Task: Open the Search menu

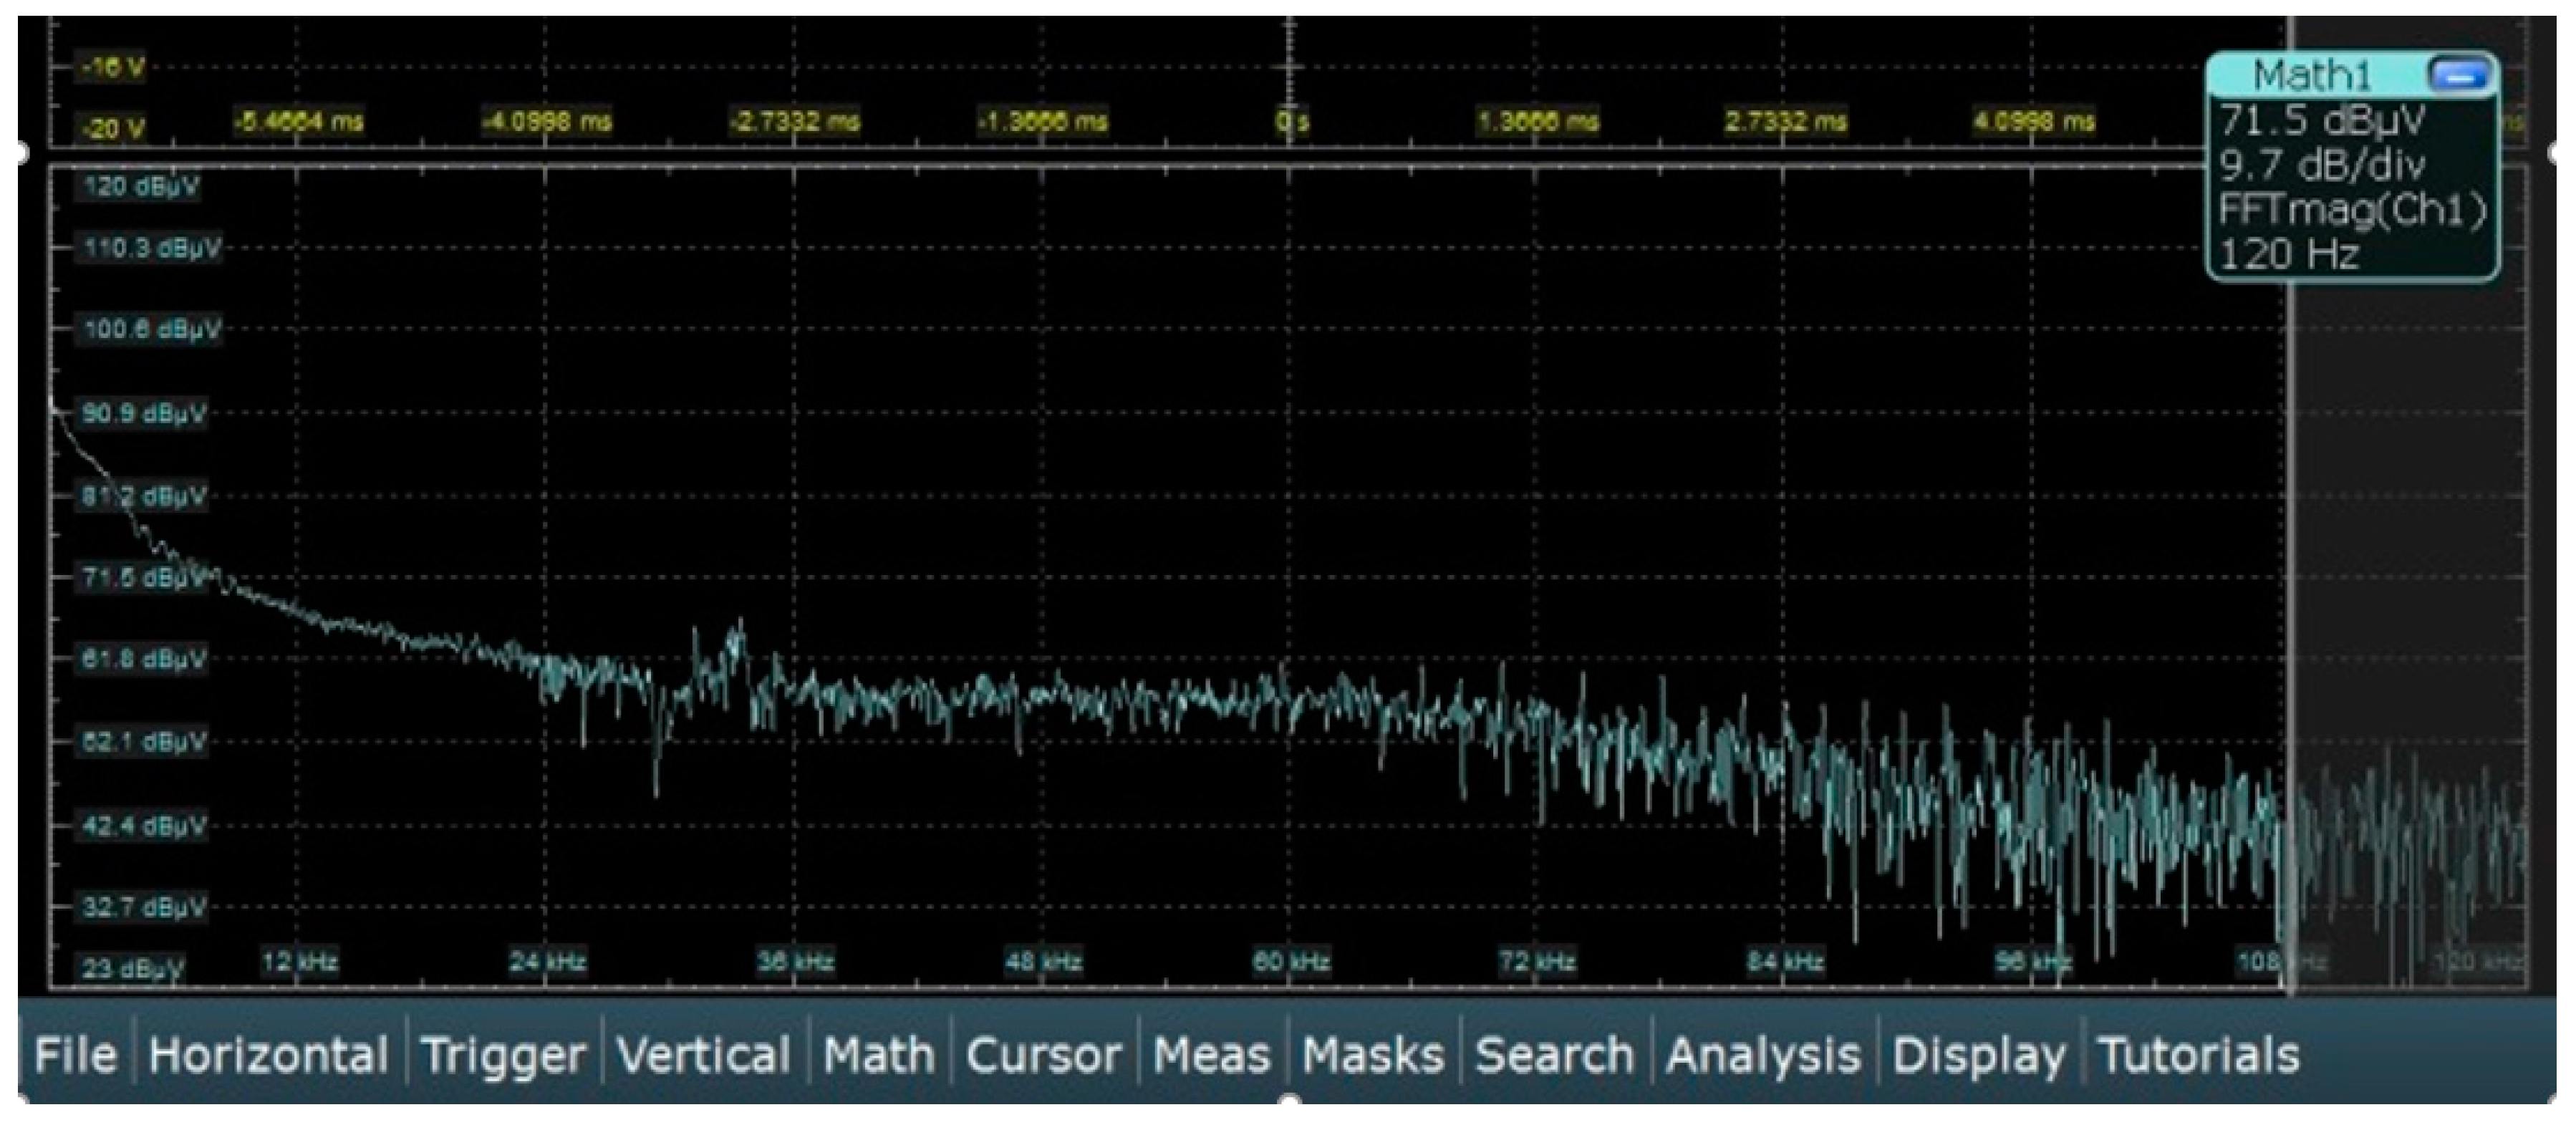Action: coord(1554,1055)
